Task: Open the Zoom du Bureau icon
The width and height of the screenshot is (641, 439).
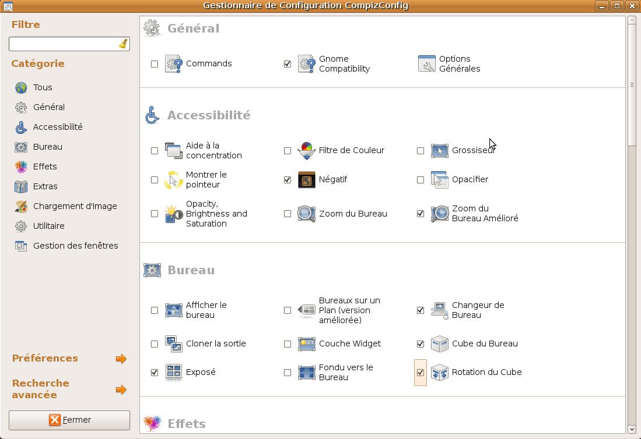Action: [306, 214]
